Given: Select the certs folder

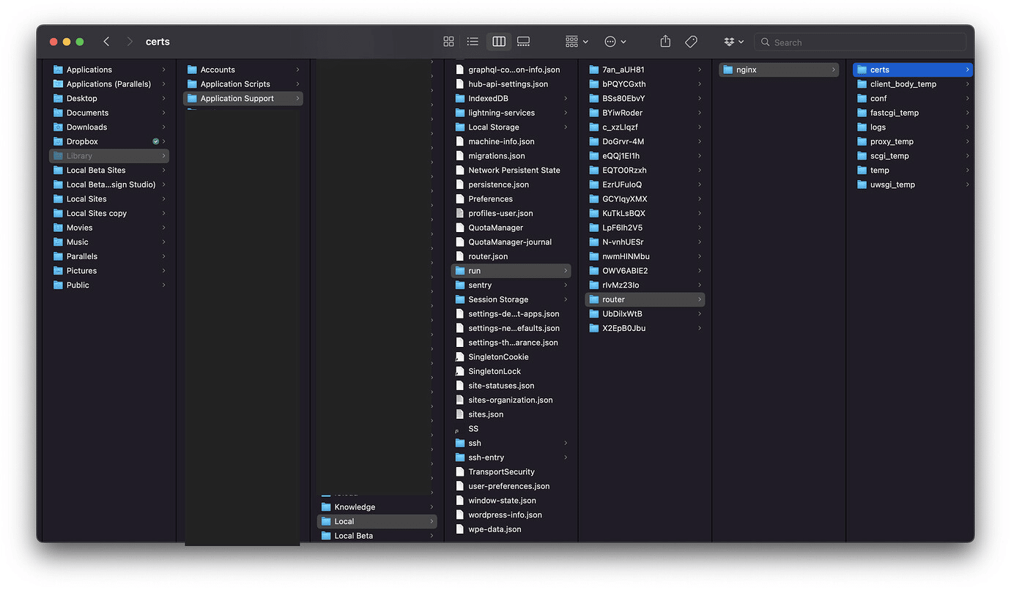Looking at the screenshot, I should click(x=913, y=70).
